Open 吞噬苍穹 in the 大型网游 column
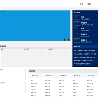The width and height of the screenshot is (98, 98). (x=75, y=87)
